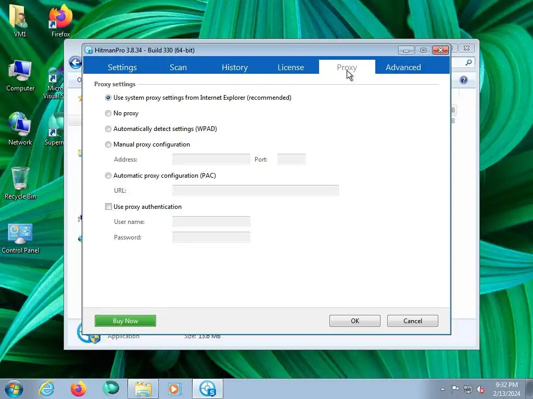Select the Computer desktop icon

pos(20,76)
